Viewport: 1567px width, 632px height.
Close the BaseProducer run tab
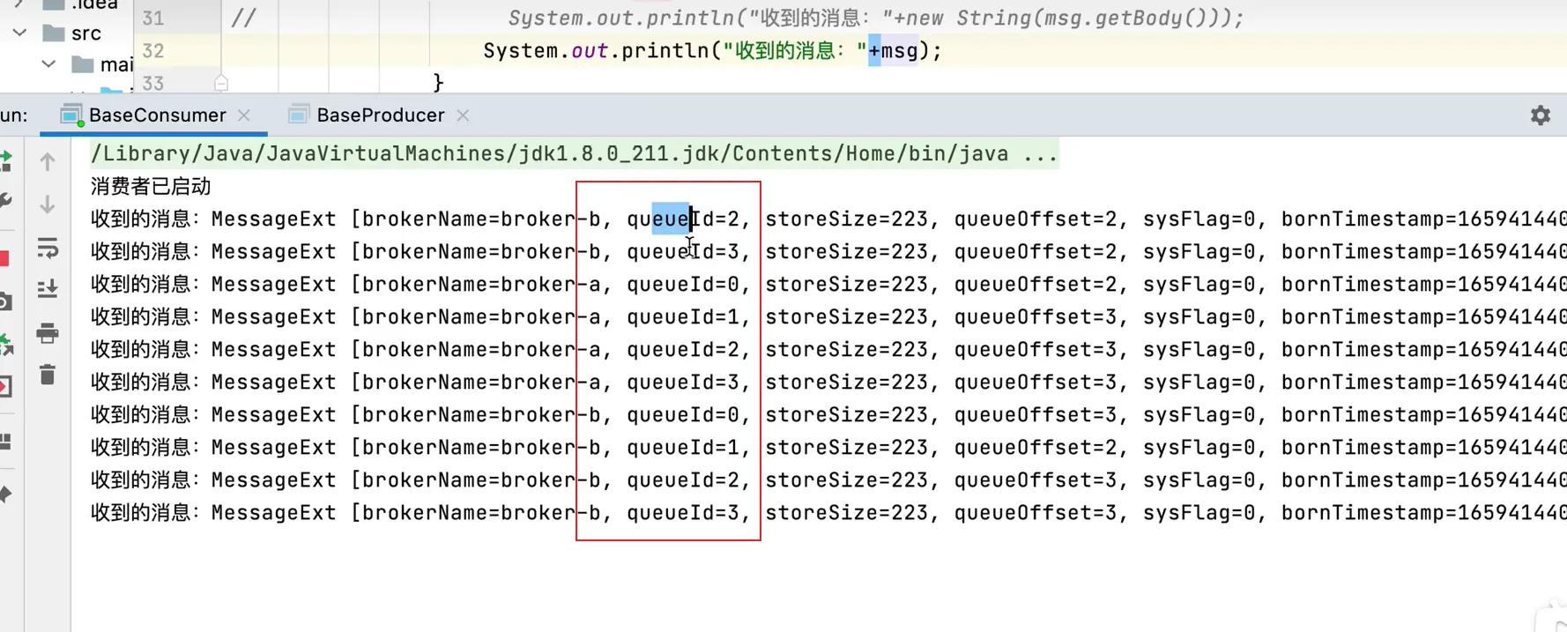click(464, 115)
